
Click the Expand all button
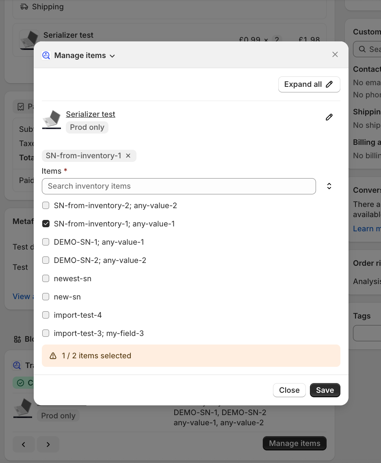click(309, 84)
